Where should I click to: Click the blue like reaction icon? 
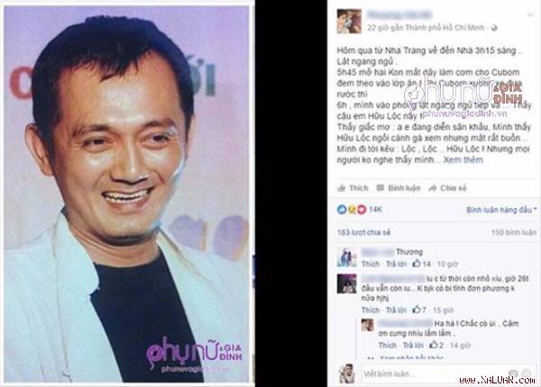coord(342,210)
